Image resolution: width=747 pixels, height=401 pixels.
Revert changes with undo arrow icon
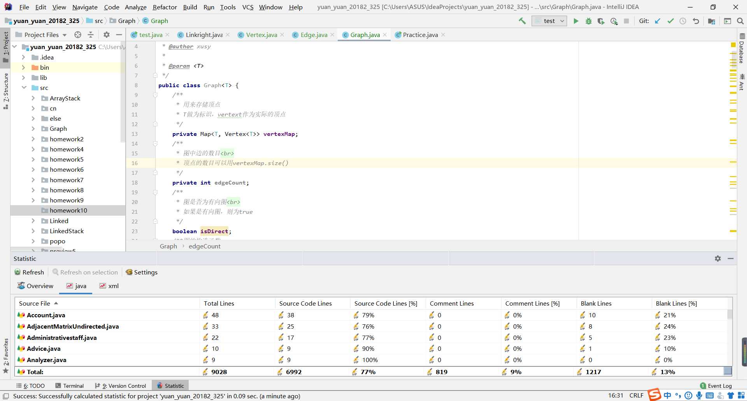point(696,21)
